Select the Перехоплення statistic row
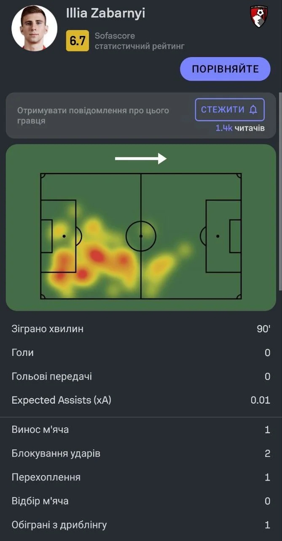This screenshot has width=282, height=541. pos(141,477)
